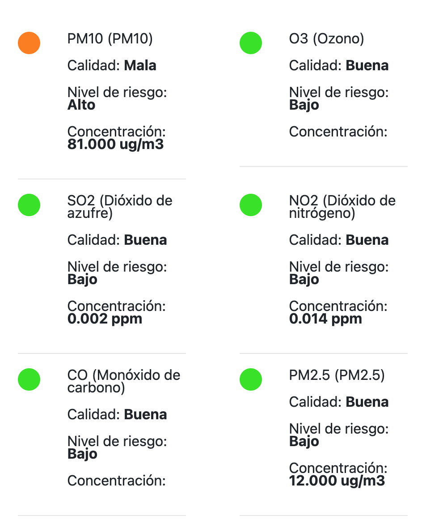Click the NO2 (Dióxido de nitrógeno) title

[342, 207]
